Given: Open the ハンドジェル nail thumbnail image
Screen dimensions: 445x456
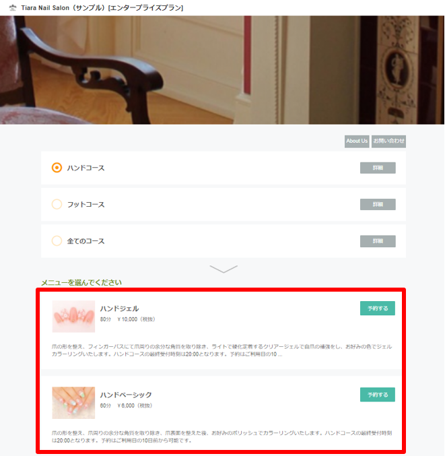Looking at the screenshot, I should pyautogui.click(x=73, y=317).
